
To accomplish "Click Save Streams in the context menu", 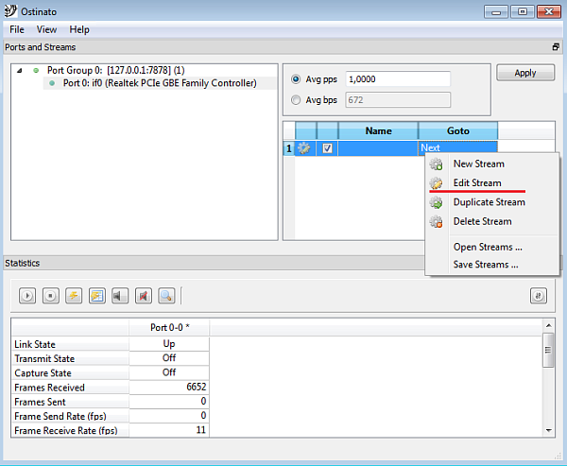I will (486, 265).
